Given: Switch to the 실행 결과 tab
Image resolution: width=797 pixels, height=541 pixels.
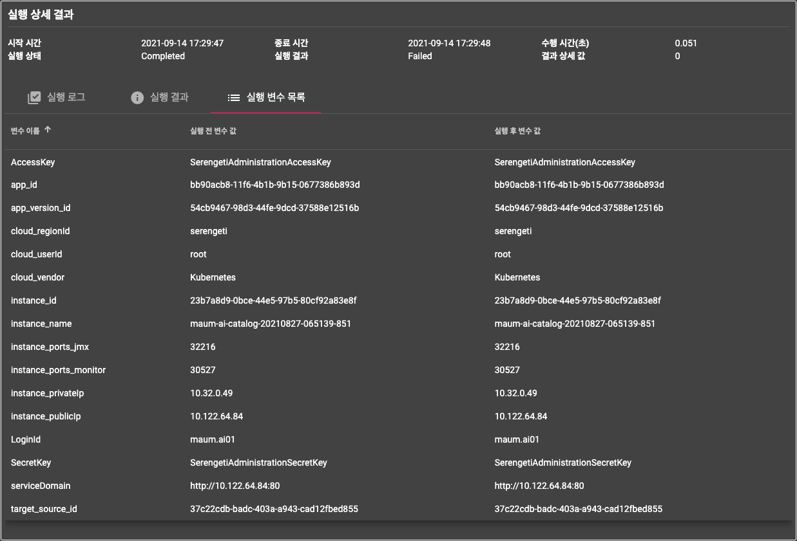Looking at the screenshot, I should point(169,98).
